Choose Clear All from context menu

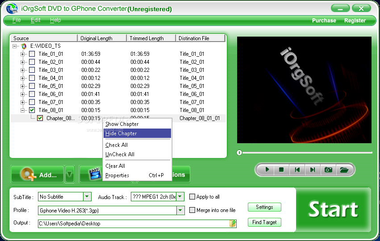point(137,166)
